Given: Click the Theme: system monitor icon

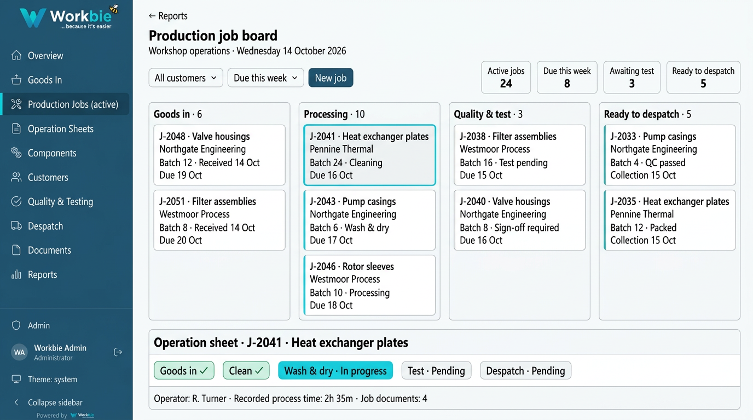Looking at the screenshot, I should coord(16,379).
